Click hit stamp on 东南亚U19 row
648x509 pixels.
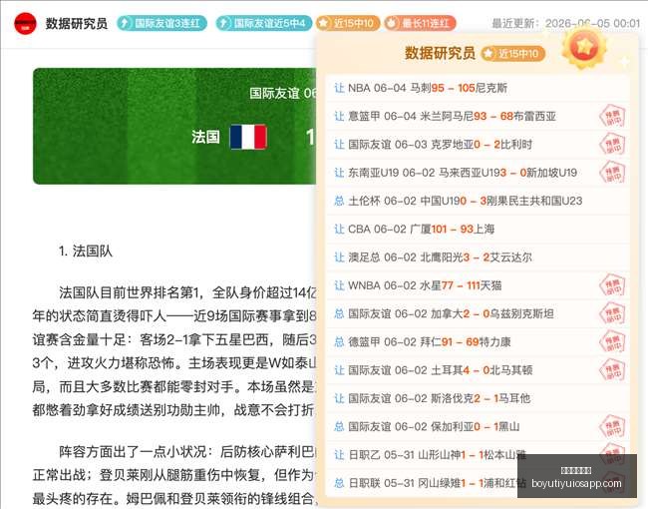pos(612,173)
